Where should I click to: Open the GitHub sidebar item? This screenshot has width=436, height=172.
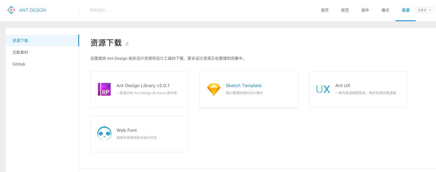click(19, 64)
